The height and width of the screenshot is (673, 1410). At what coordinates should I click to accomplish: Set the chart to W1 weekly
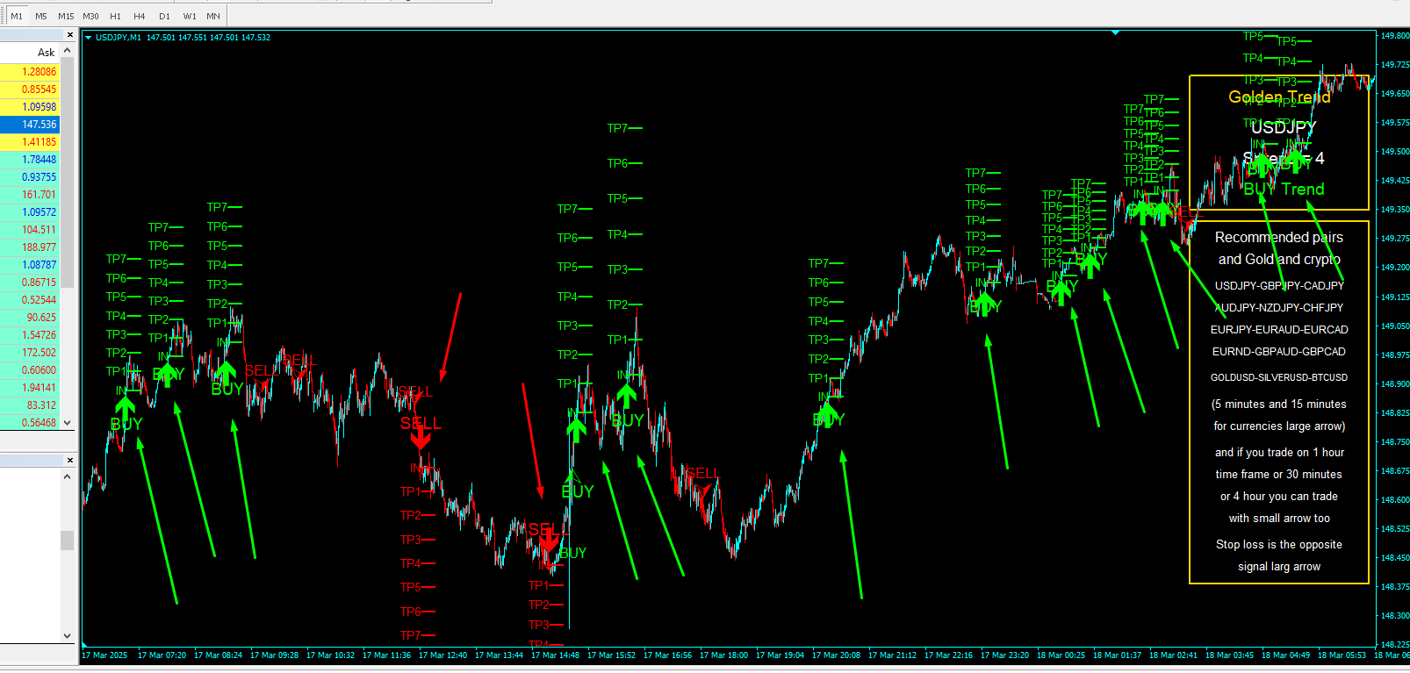[x=190, y=16]
